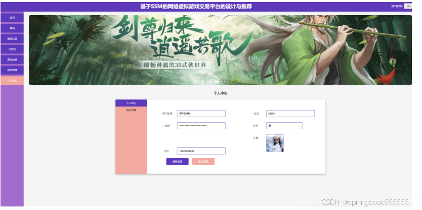Click the next banner arrow
The image size is (422, 210).
pyautogui.click(x=406, y=50)
